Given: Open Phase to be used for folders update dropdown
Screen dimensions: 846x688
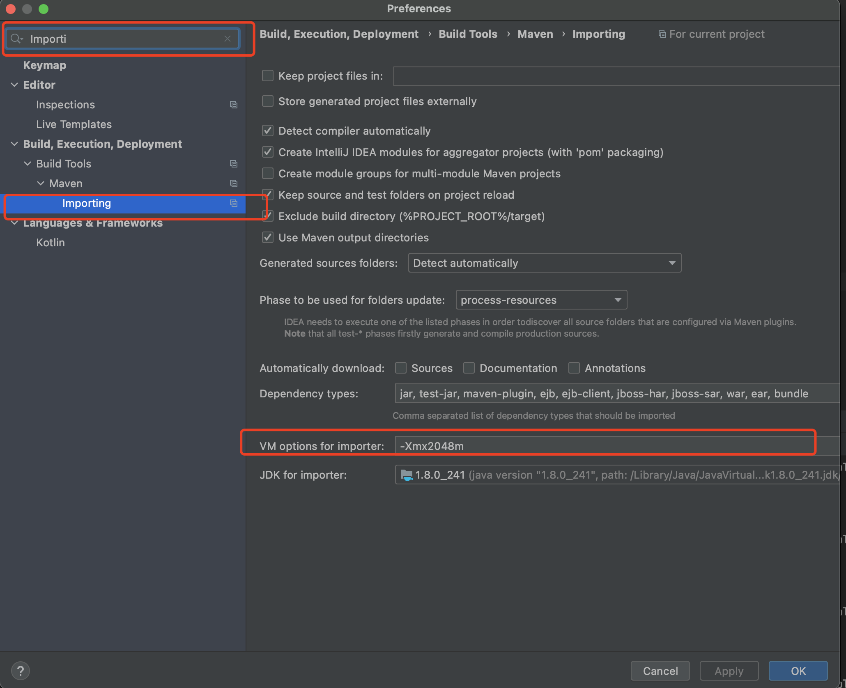Looking at the screenshot, I should pyautogui.click(x=541, y=300).
